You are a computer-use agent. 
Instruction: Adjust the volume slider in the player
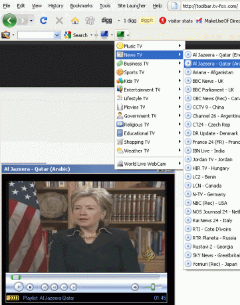pos(153,287)
